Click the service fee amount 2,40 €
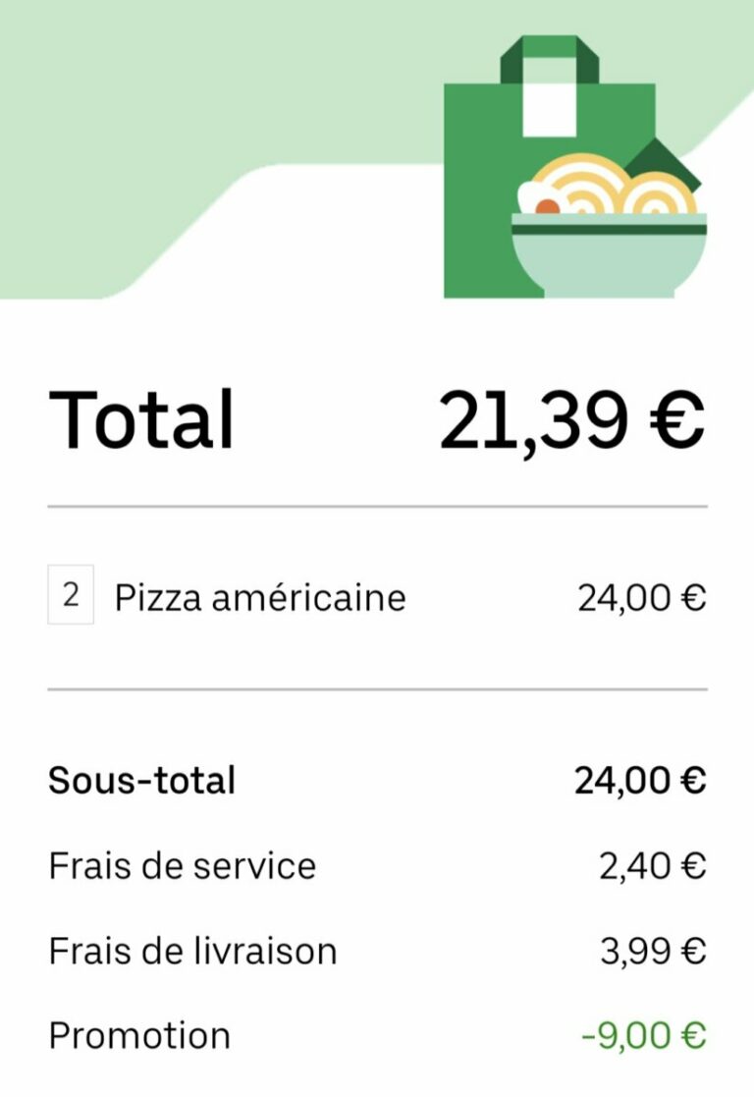The height and width of the screenshot is (1097, 754). [x=653, y=866]
